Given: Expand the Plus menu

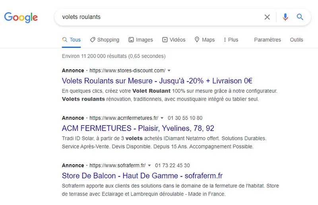Looking at the screenshot, I should 231,40.
